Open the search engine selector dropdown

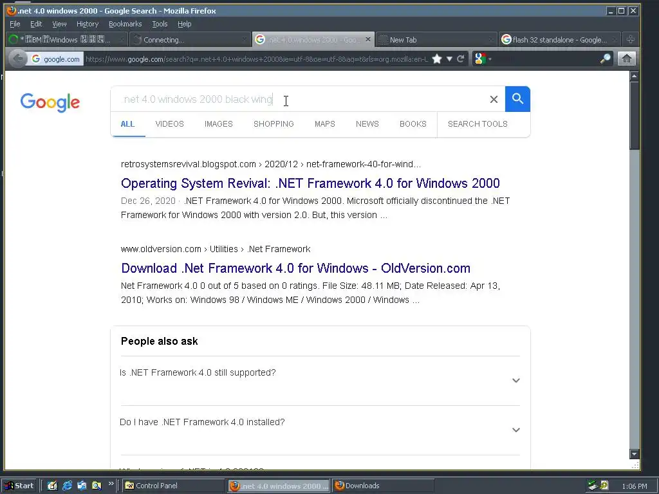pos(483,59)
